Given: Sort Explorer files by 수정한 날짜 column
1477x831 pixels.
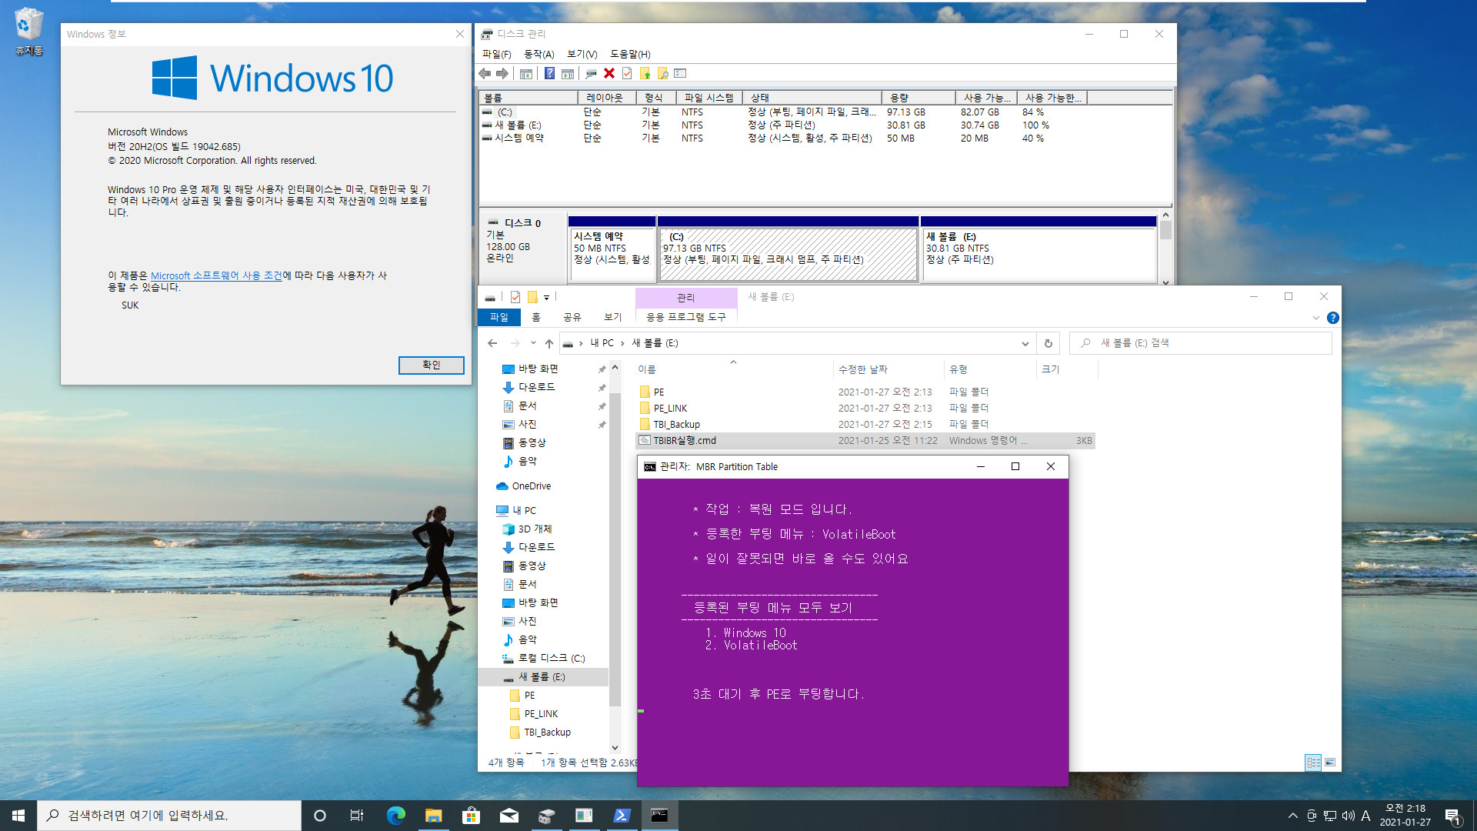Looking at the screenshot, I should 888,369.
